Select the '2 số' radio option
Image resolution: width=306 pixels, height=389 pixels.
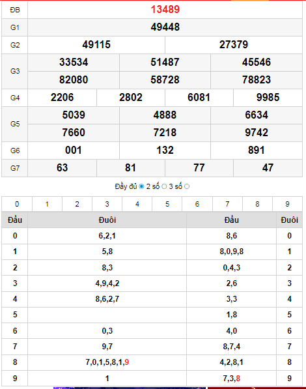pos(164,186)
